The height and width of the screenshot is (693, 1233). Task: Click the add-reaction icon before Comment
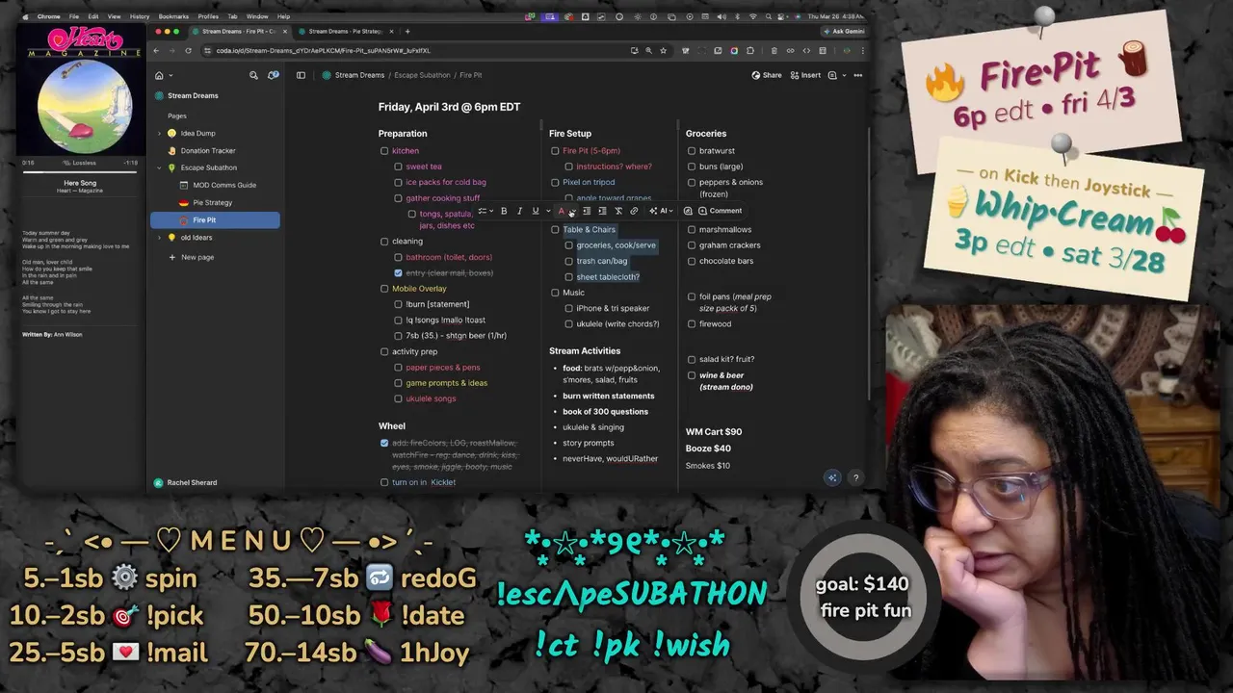688,211
